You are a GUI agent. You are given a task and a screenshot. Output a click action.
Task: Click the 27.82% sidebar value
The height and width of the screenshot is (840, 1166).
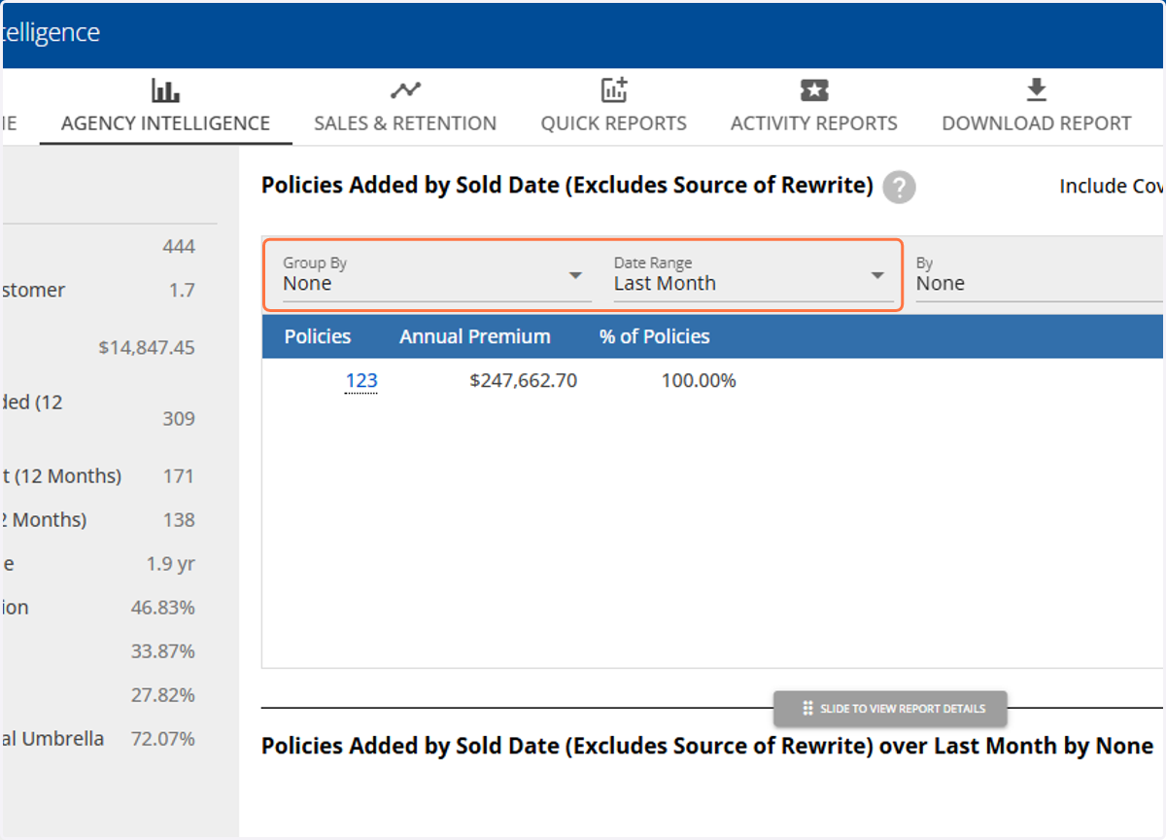(163, 695)
